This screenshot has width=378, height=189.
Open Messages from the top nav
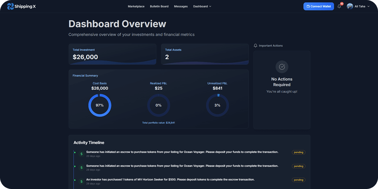(181, 6)
